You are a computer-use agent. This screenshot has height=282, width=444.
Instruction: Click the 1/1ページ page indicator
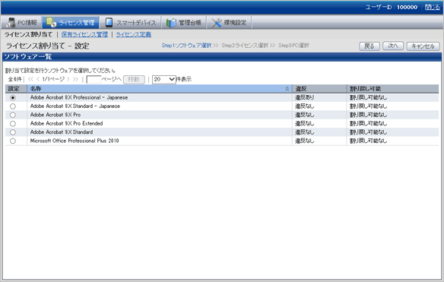[53, 79]
